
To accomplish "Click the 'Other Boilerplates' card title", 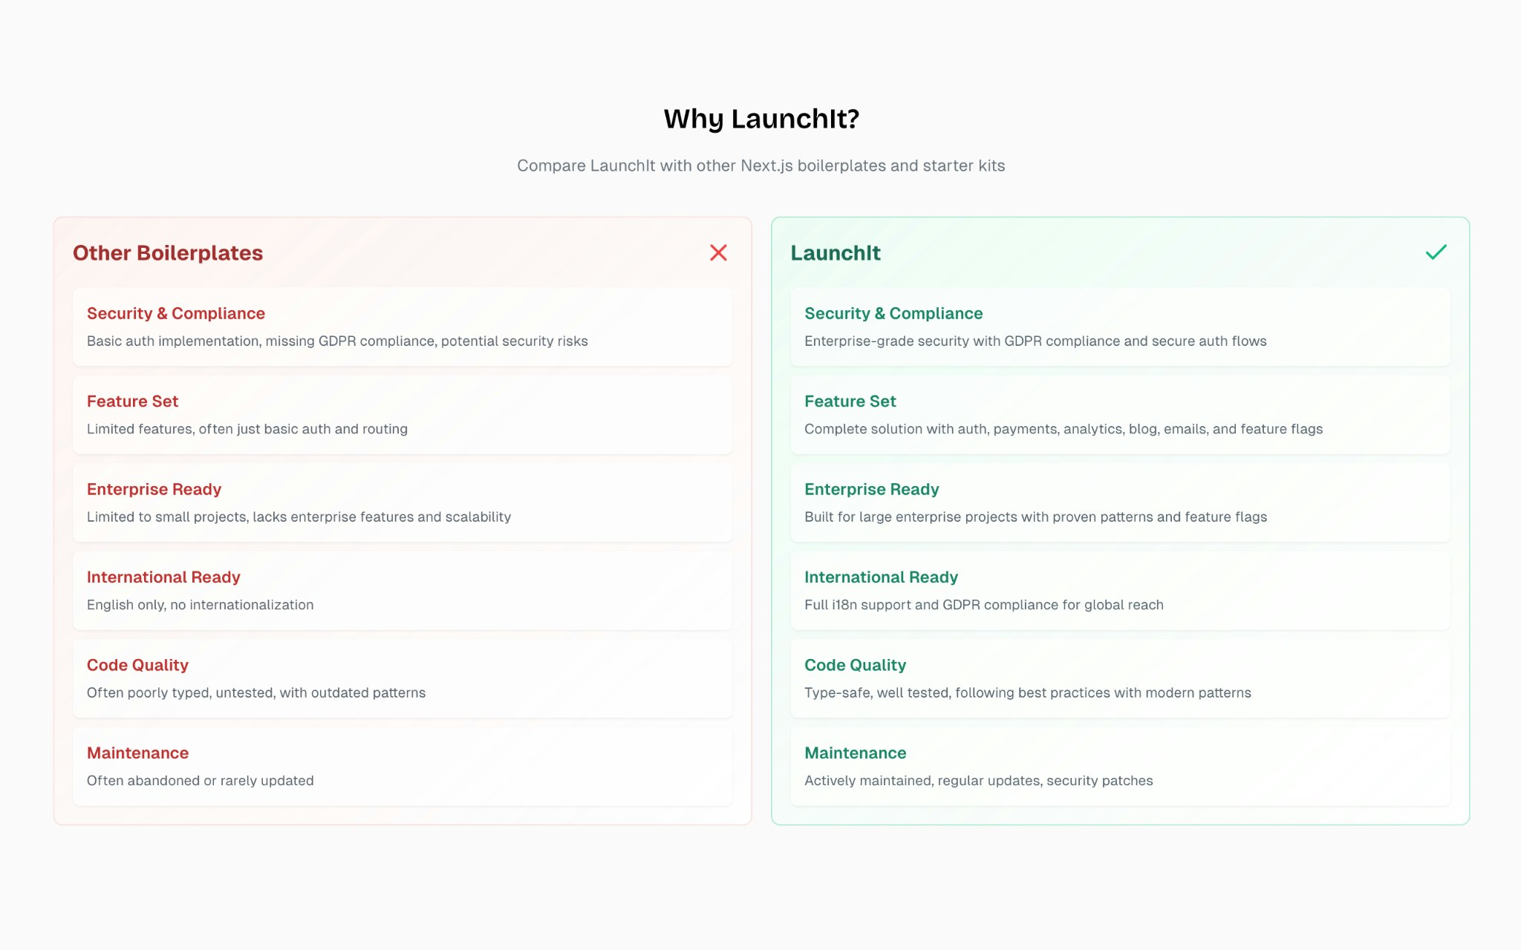I will coord(168,253).
